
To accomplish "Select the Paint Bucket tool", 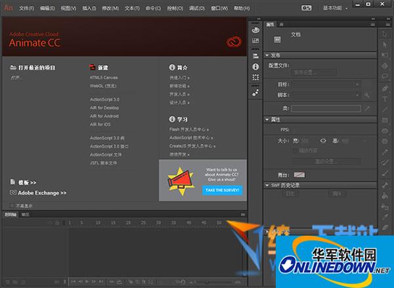I will click(x=385, y=195).
